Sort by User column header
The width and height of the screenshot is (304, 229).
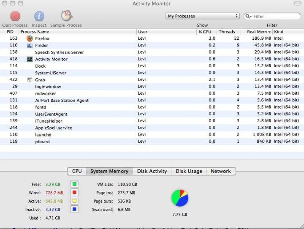[166, 32]
